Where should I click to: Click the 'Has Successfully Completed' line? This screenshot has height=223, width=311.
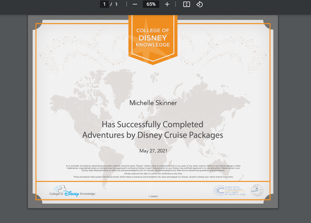point(153,125)
